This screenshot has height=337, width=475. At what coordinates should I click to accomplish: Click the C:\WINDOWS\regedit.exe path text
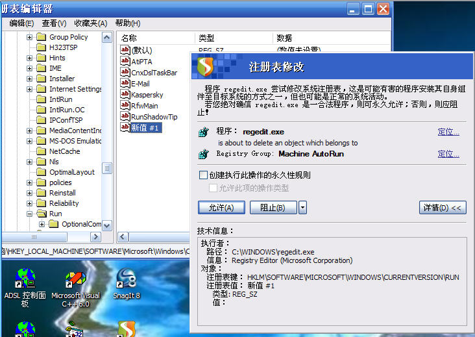click(273, 252)
